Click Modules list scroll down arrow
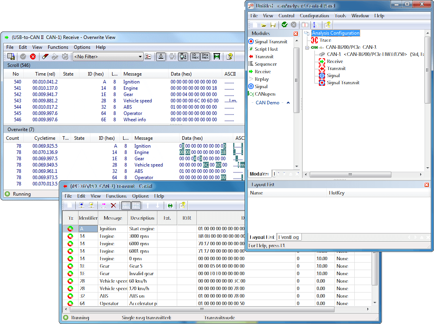 (x=297, y=167)
